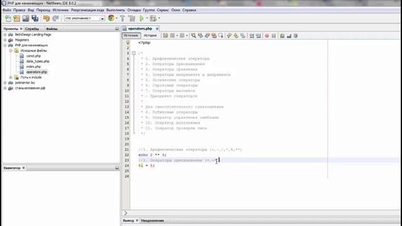This screenshot has height=226, width=402.
Task: Click the Next Bookmark editor icon
Action: [236, 36]
